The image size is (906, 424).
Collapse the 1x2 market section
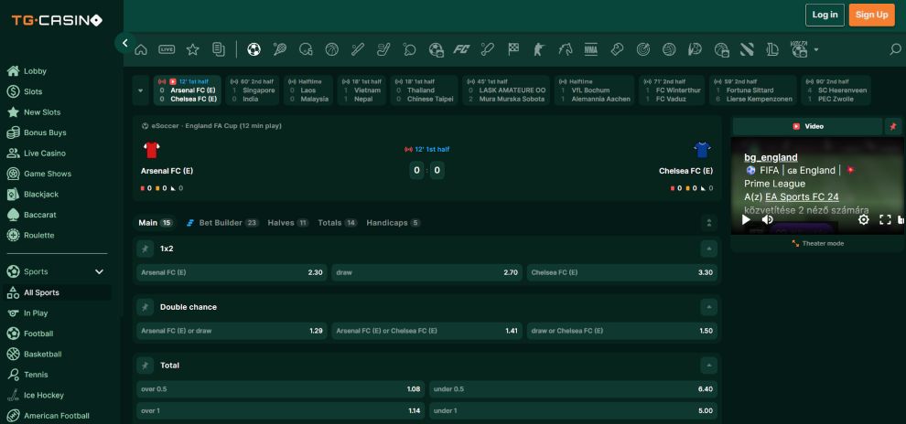click(x=708, y=249)
